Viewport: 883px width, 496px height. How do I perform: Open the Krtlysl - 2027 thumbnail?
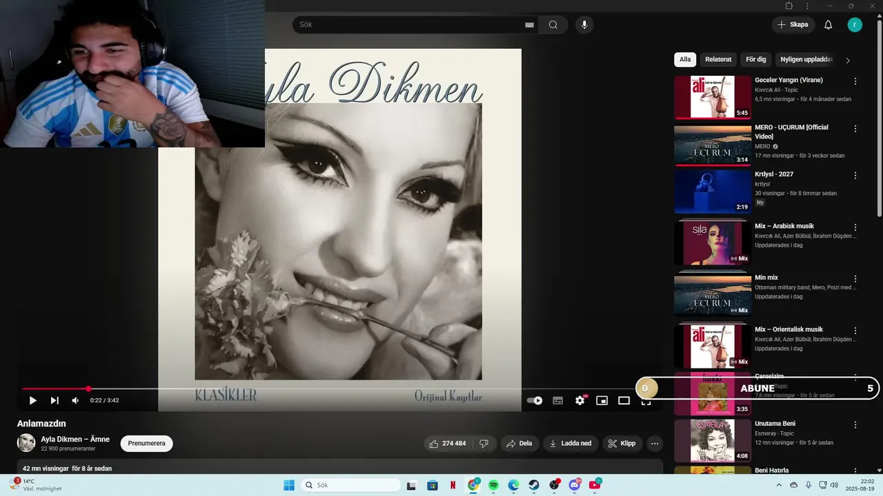pyautogui.click(x=713, y=192)
